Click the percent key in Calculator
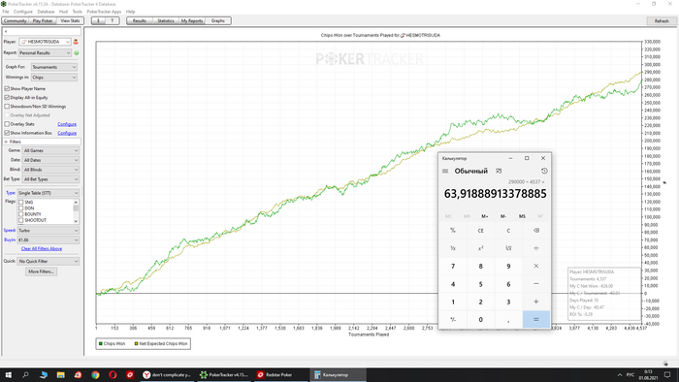 click(453, 230)
